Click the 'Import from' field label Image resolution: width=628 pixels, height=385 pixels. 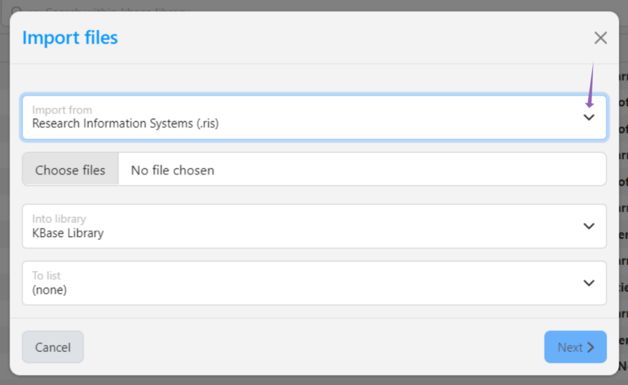[62, 110]
